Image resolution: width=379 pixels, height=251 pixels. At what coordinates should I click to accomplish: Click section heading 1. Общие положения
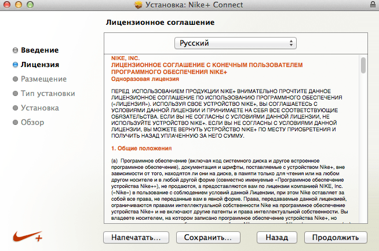tap(141, 149)
